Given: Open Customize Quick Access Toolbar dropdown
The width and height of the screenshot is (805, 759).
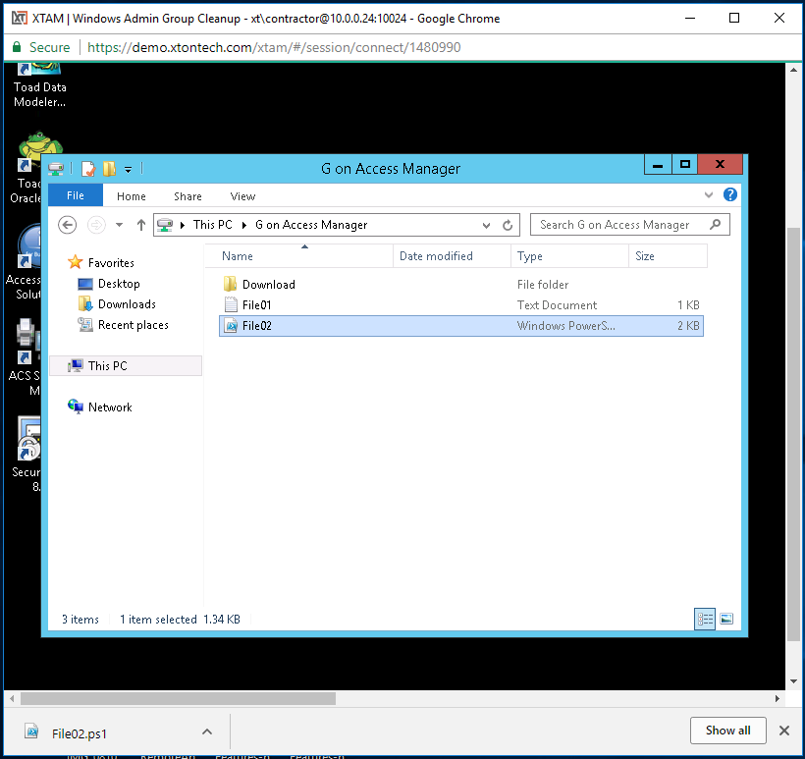Looking at the screenshot, I should pos(128,170).
